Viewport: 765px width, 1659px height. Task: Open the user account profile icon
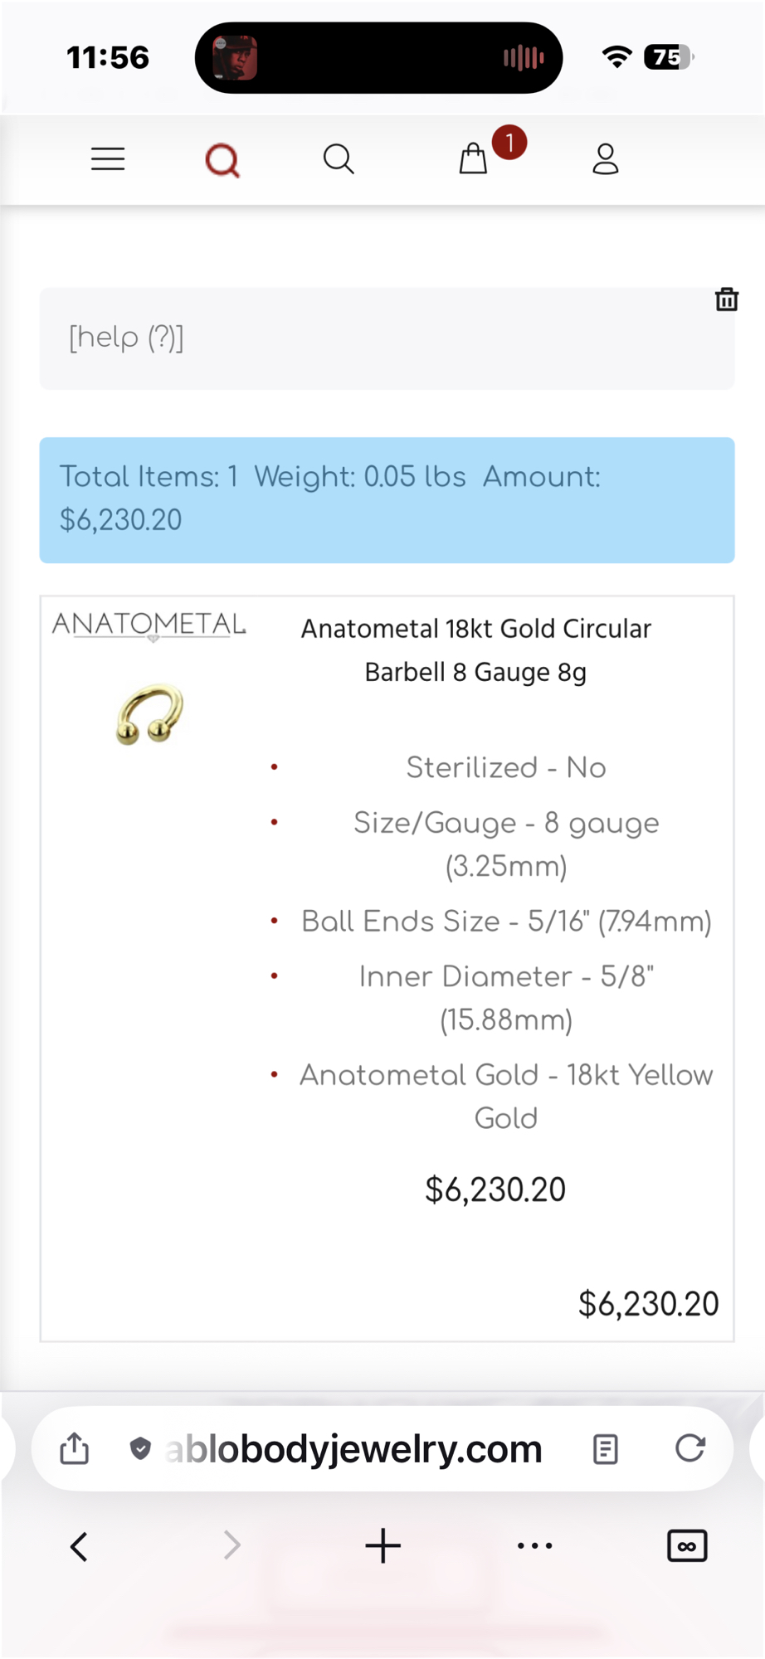coord(606,158)
